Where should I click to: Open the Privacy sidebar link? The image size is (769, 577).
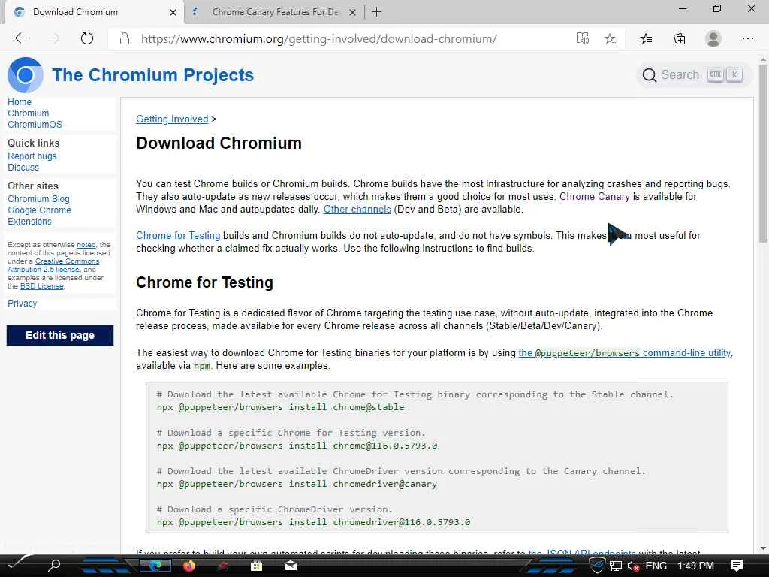(x=22, y=303)
